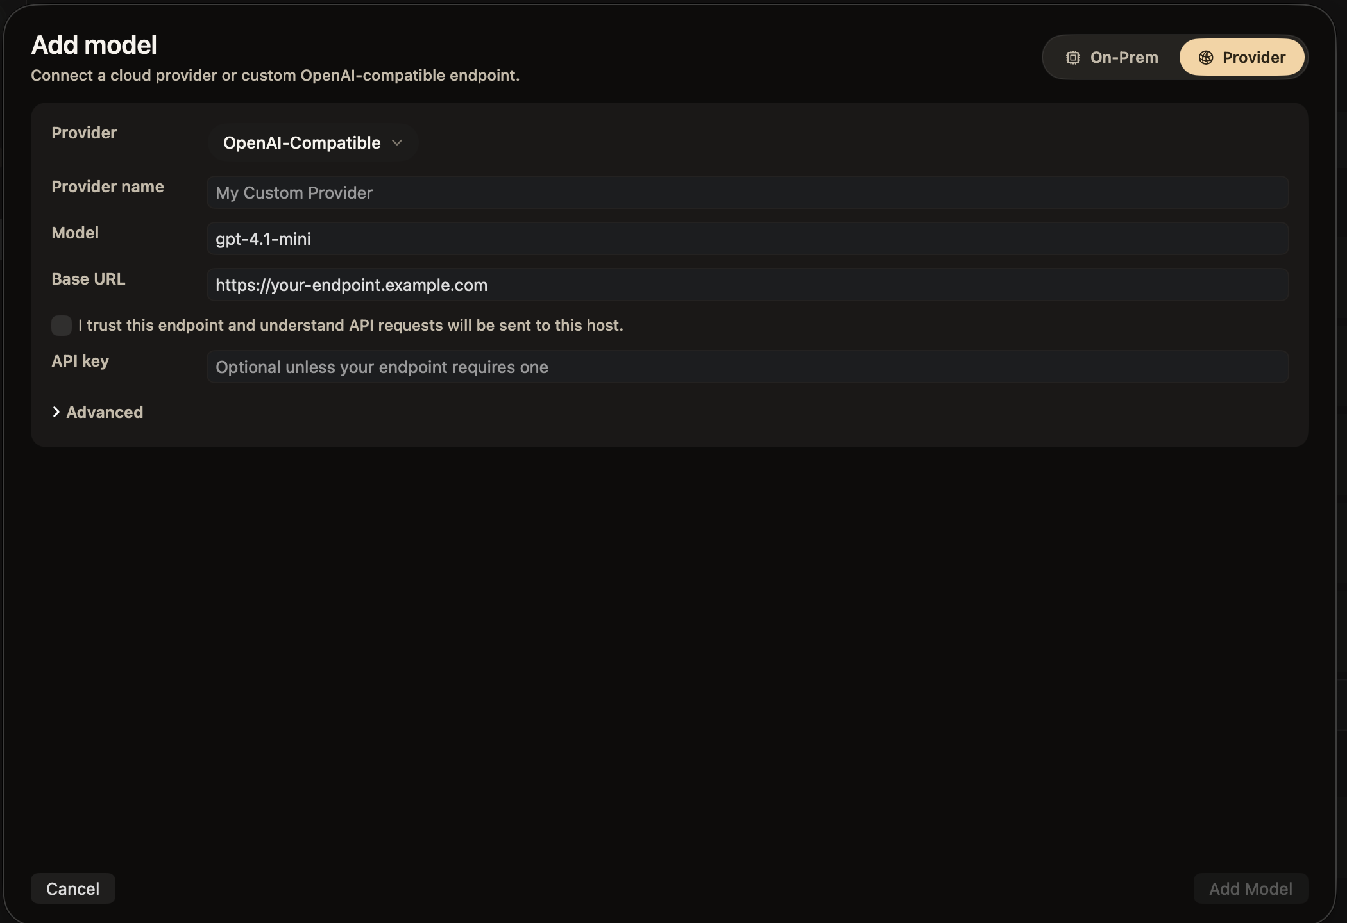The image size is (1347, 923).
Task: Focus the API key input field
Action: [x=747, y=367]
